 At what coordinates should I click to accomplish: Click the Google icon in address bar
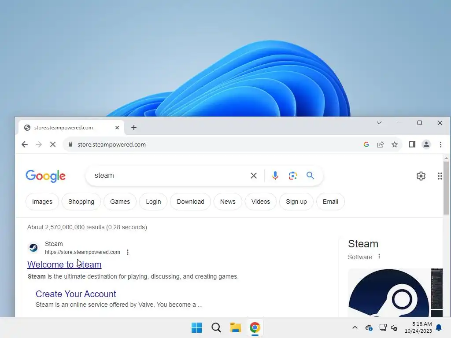[366, 144]
